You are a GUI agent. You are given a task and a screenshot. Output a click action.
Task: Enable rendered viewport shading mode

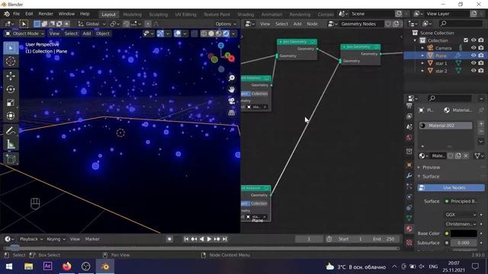pyautogui.click(x=226, y=33)
